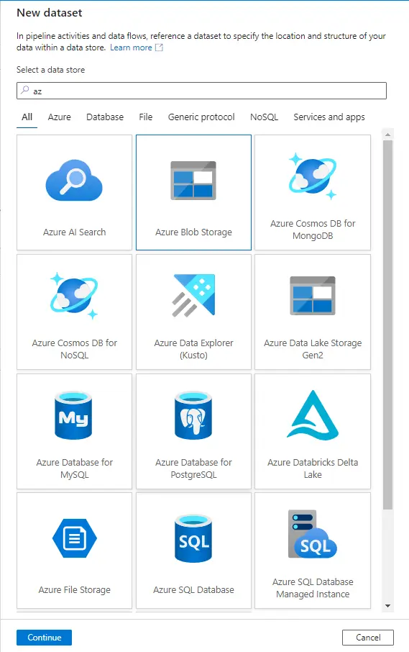Switch to the Azure tab
409x652 pixels.
(60, 117)
